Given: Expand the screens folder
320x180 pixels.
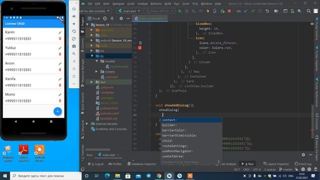Looking at the screenshot, I should [x=96, y=71].
